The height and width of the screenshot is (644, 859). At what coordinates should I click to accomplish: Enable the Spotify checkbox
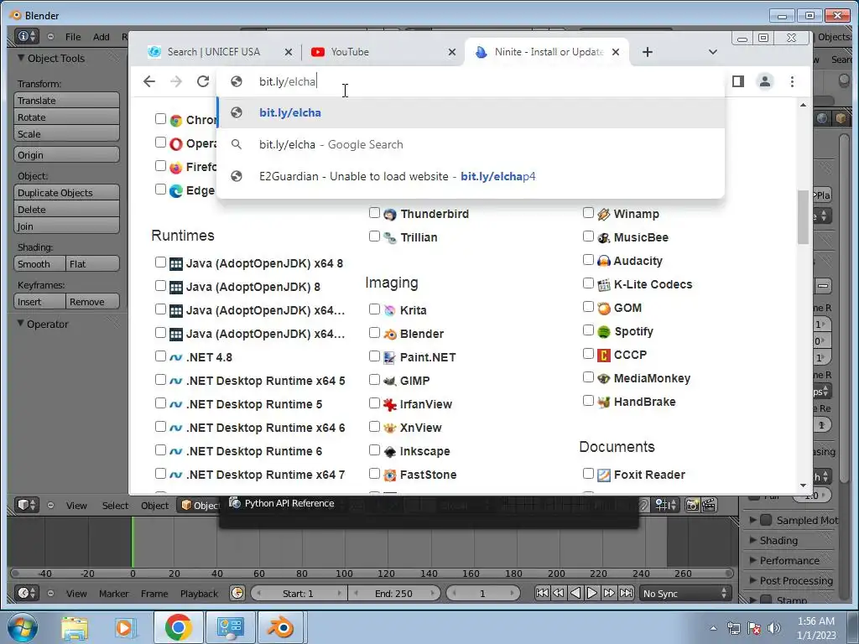(588, 330)
